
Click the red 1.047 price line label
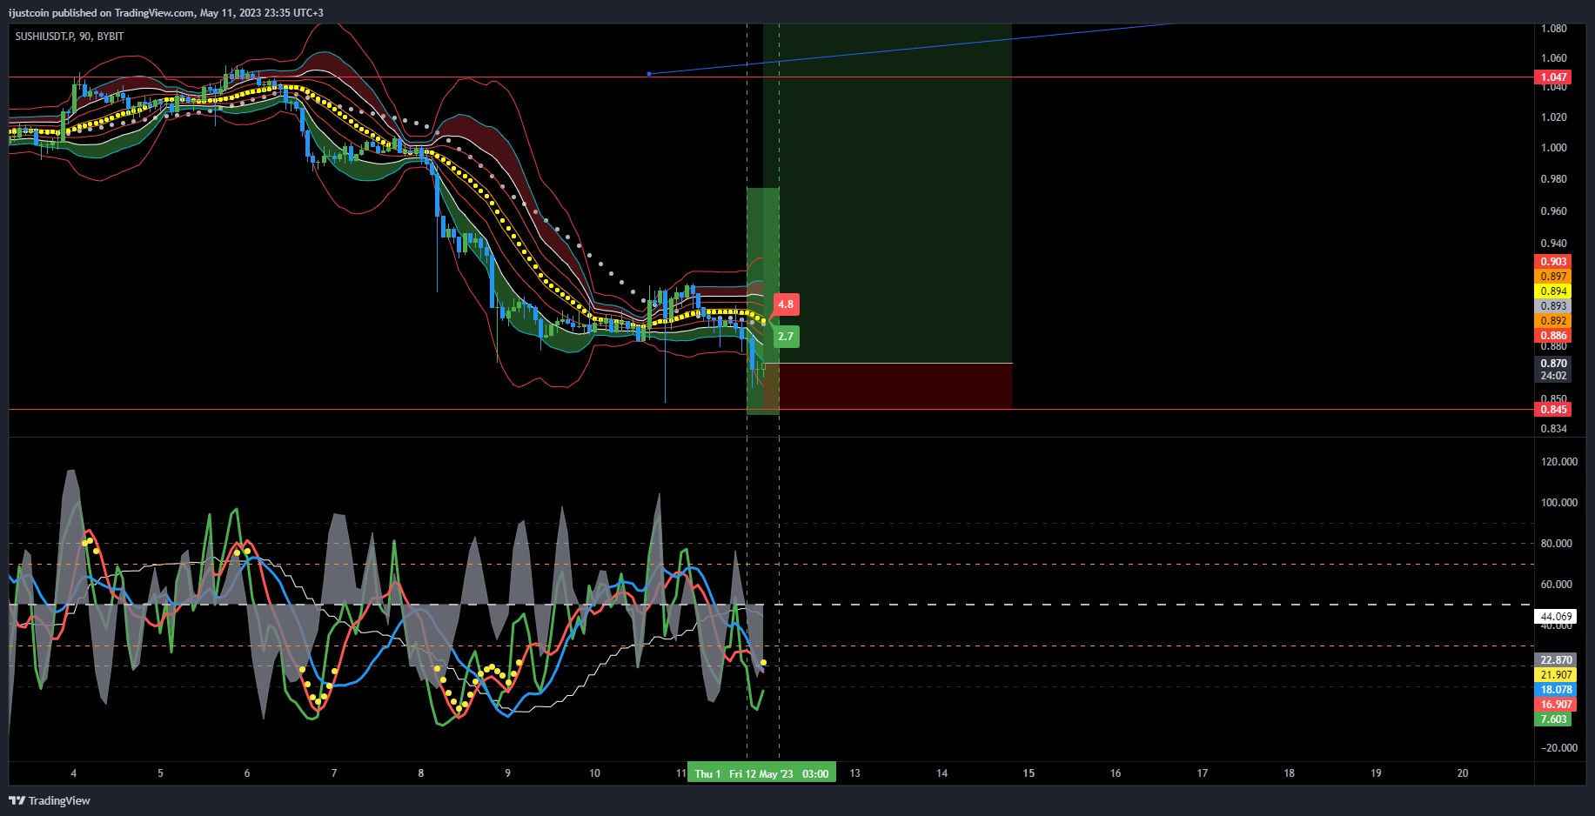pos(1554,77)
